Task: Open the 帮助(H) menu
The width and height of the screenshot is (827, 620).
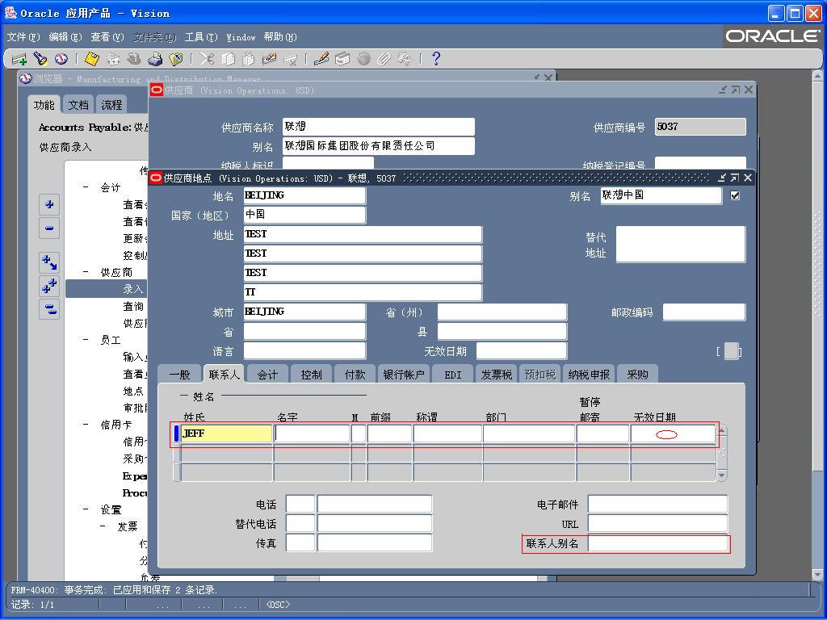Action: coord(280,37)
